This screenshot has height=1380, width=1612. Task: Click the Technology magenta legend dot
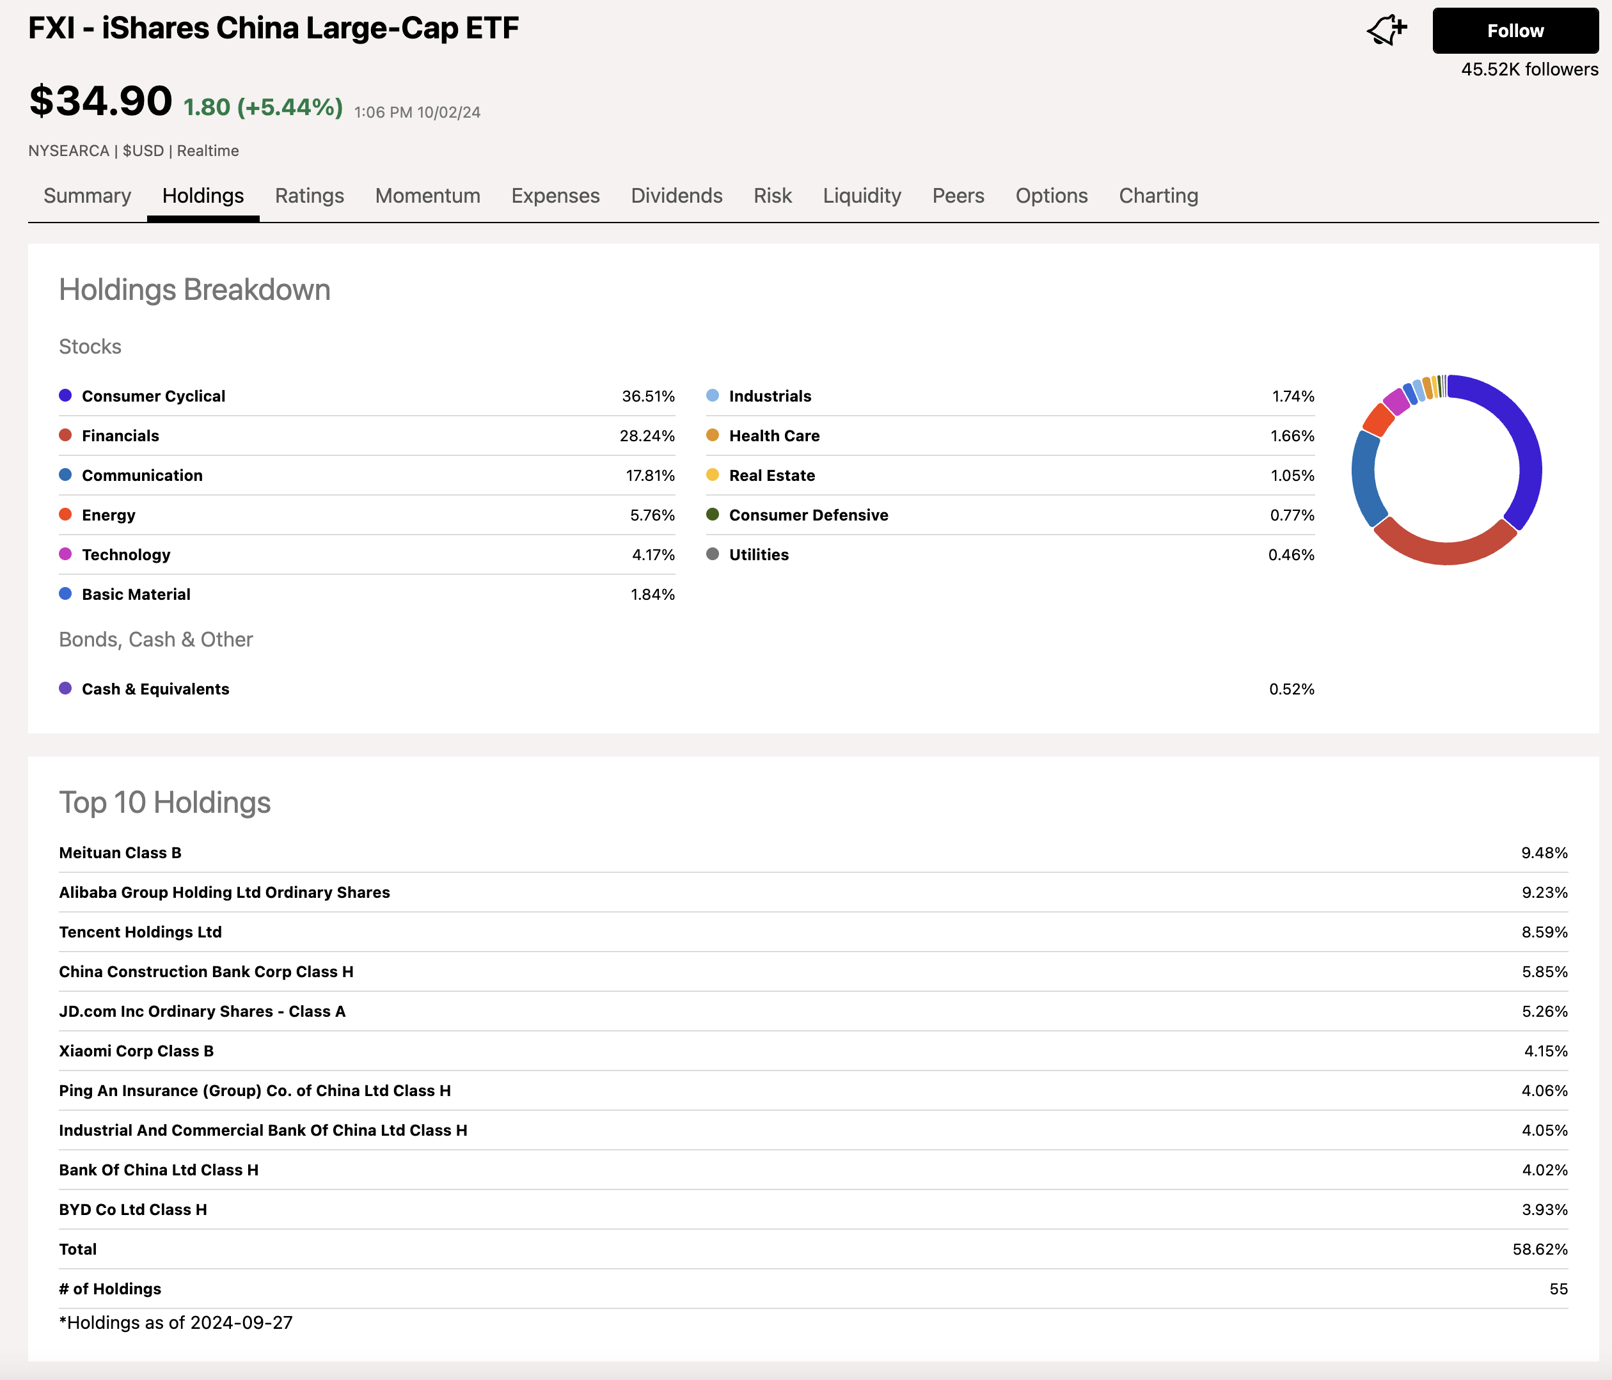pos(65,554)
